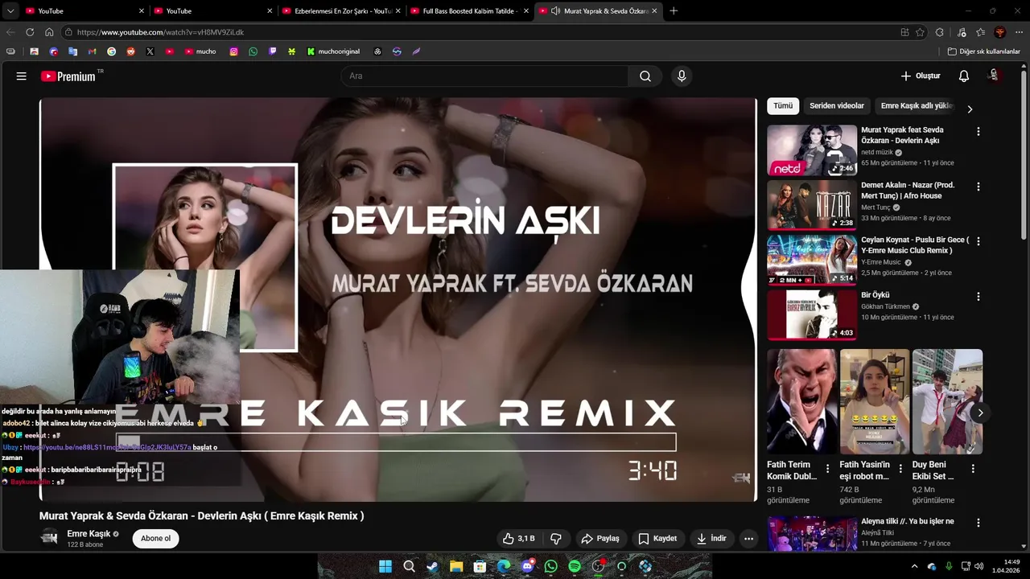Mute the Murat Yaprak tab audio icon

click(x=555, y=10)
